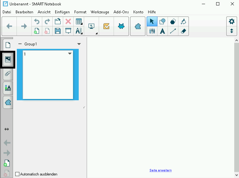Open the Werkzeuge menu
Image resolution: width=239 pixels, height=178 pixels.
[100, 12]
